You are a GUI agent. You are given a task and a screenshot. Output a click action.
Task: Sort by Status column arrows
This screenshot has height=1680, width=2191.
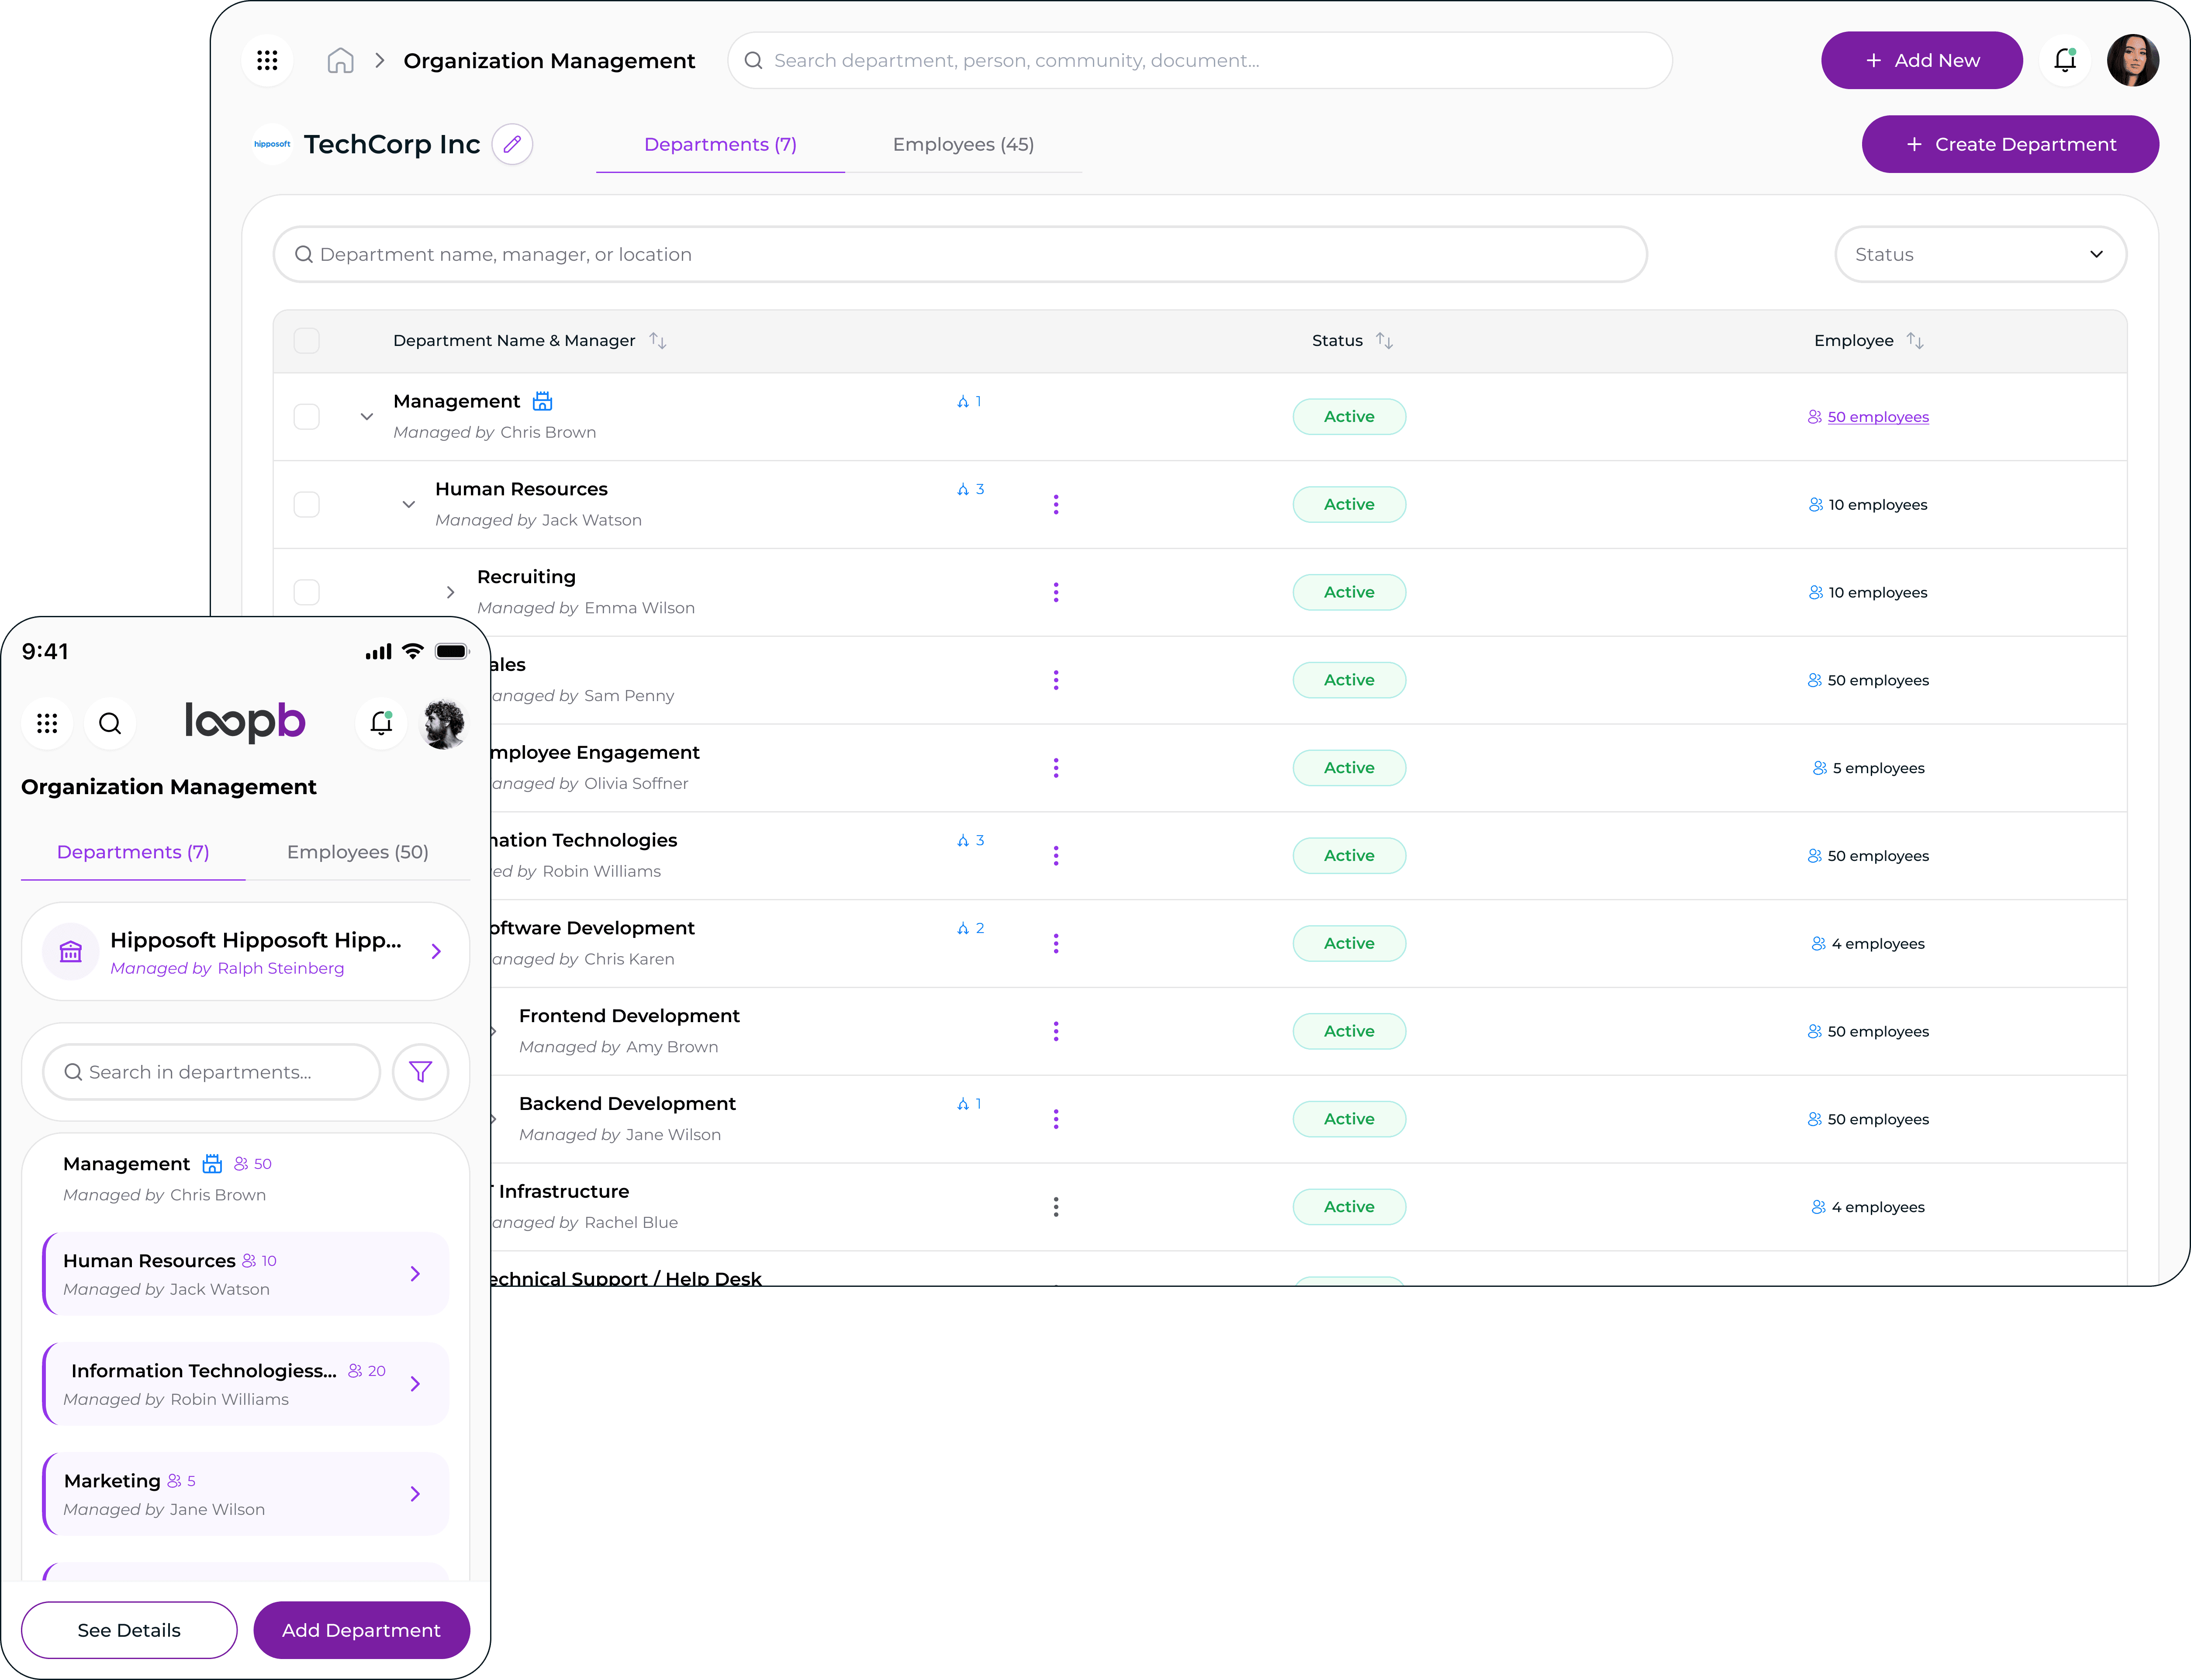pos(1384,341)
